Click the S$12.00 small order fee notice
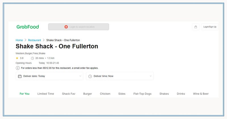The image size is (227, 119). click(60, 68)
